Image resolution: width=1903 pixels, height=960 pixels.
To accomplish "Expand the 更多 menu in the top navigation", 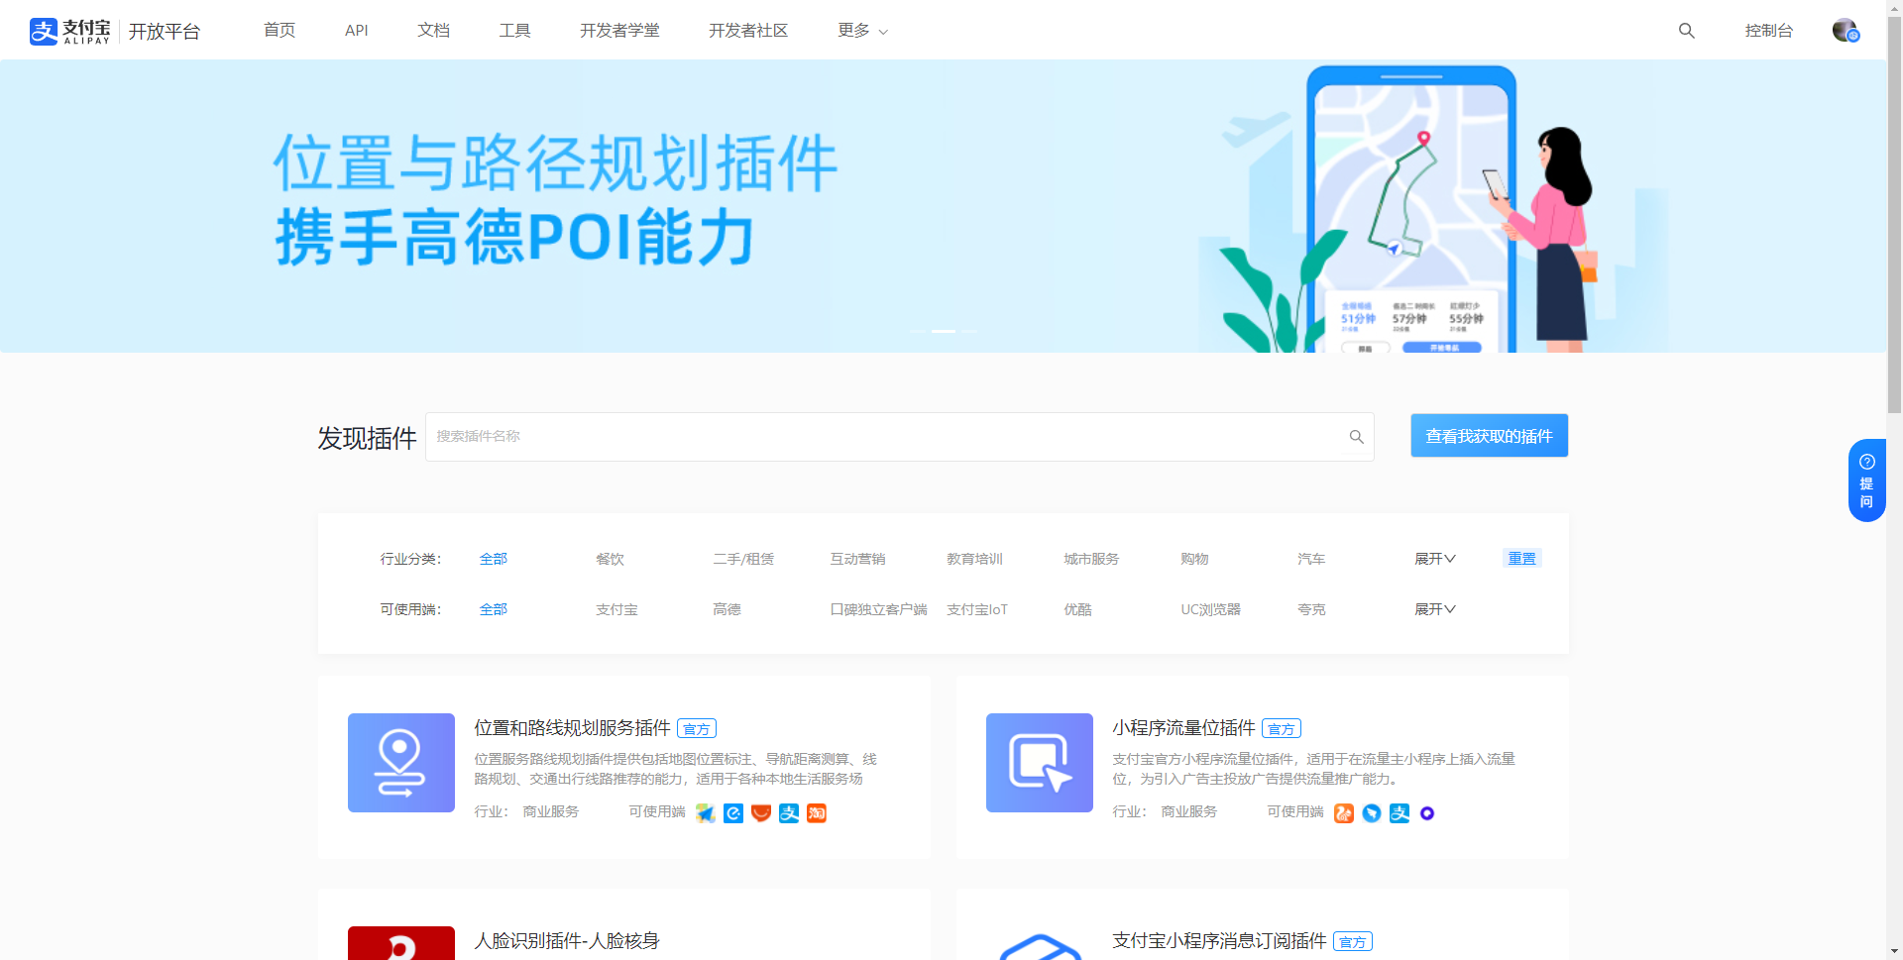I will click(x=862, y=31).
